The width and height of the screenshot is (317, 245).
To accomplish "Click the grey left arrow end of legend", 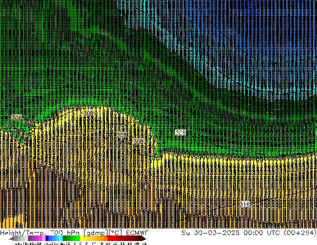I will pyautogui.click(x=11, y=238).
